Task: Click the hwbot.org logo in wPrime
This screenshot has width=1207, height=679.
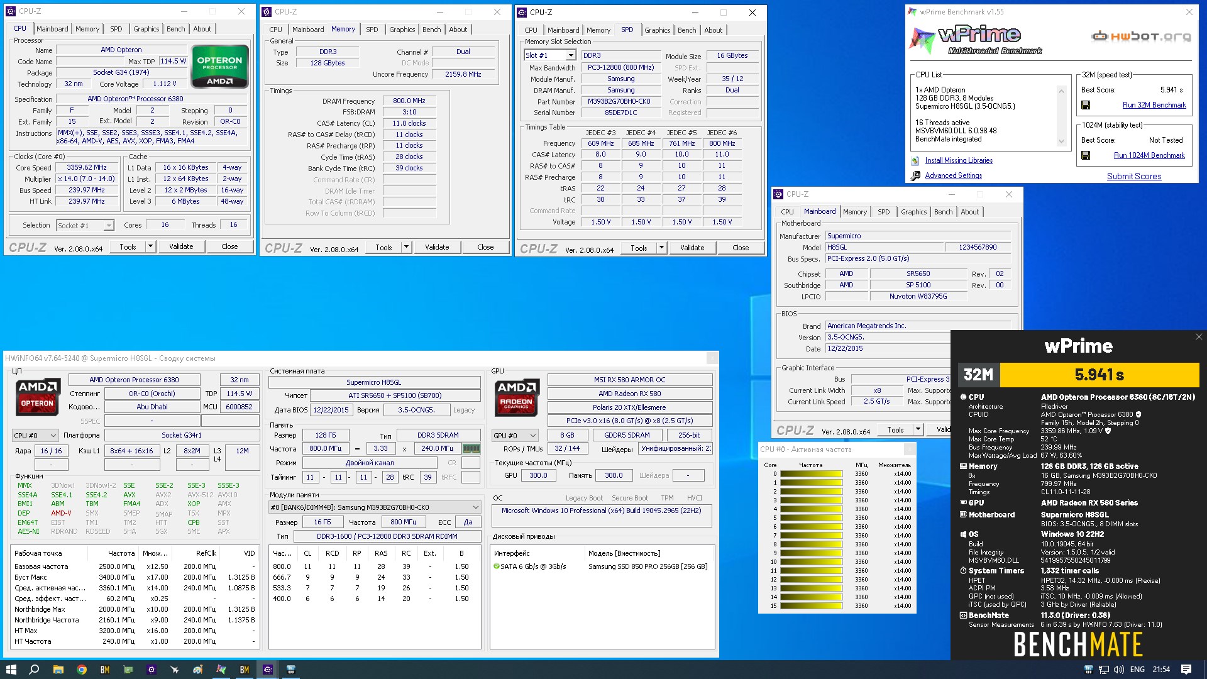Action: point(1141,36)
